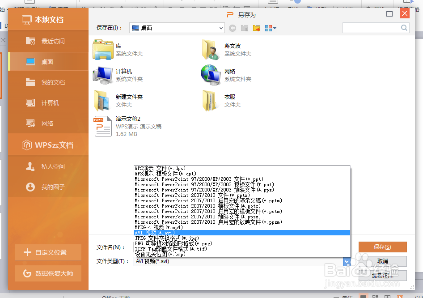Select the 新建文件夹 folder
This screenshot has width=423, height=298.
pos(118,101)
